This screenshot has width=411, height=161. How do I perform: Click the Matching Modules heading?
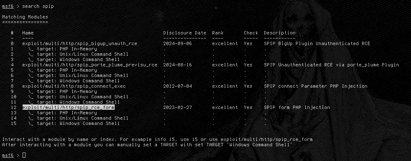pos(25,17)
